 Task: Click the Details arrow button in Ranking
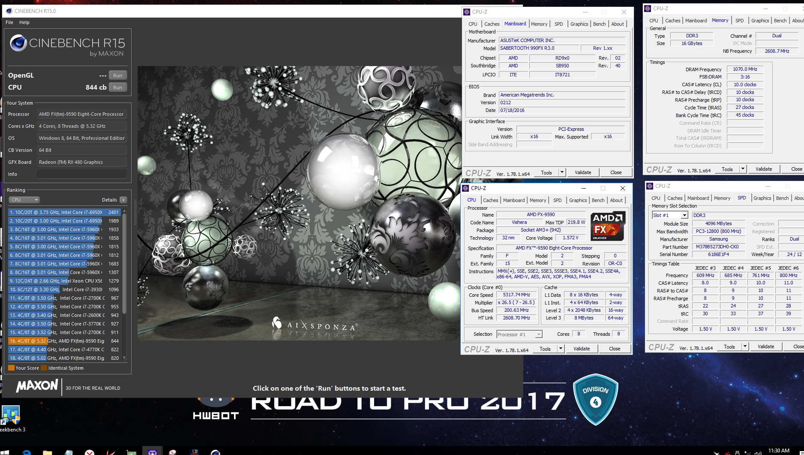(123, 200)
